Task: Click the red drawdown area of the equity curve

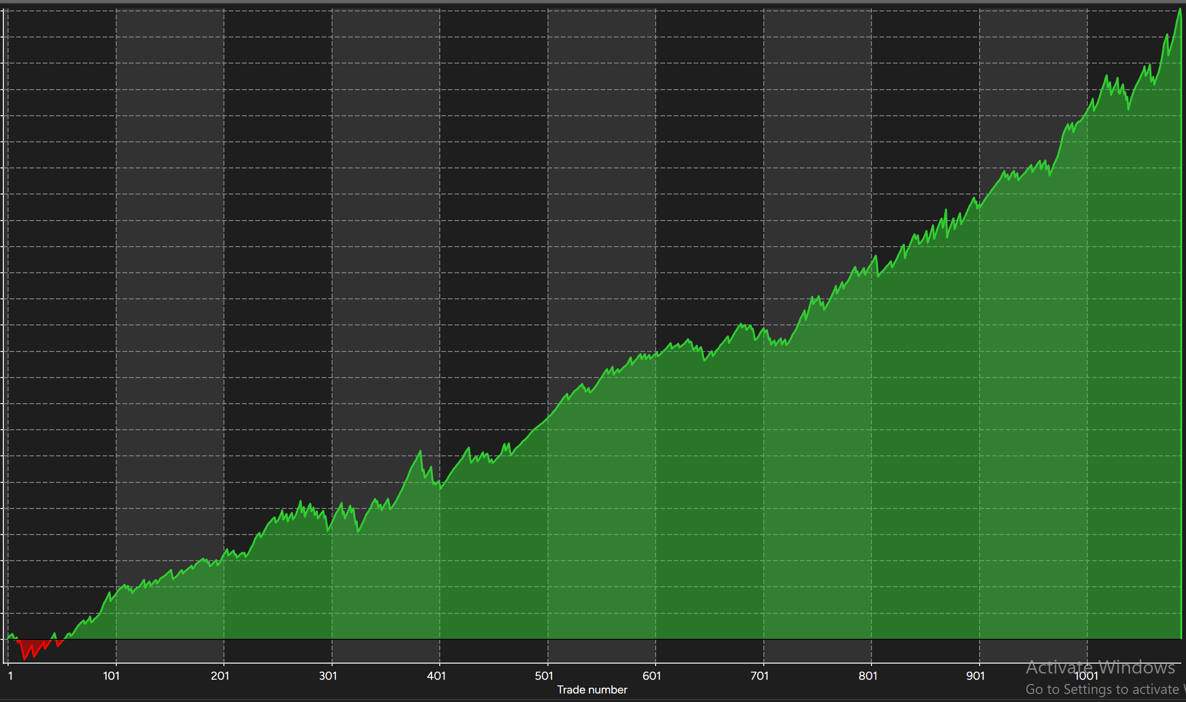Action: click(x=34, y=648)
